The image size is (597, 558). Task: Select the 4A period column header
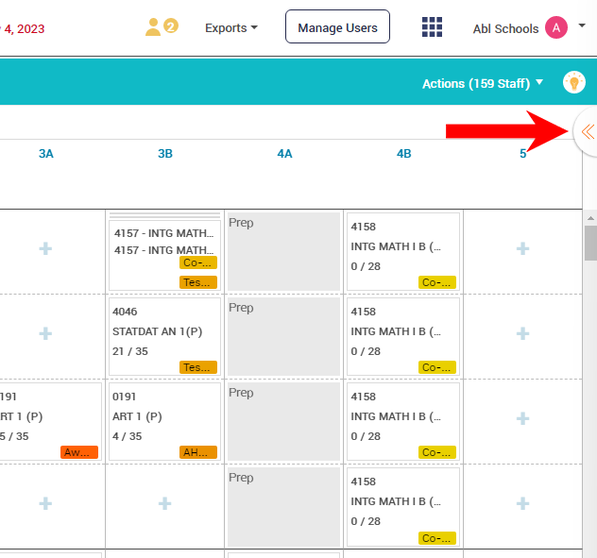click(x=284, y=153)
